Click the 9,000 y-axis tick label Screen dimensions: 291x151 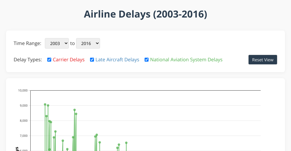24,105
